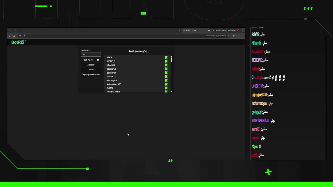
Task: Select participant name AlMaro74
Action: (x=111, y=77)
